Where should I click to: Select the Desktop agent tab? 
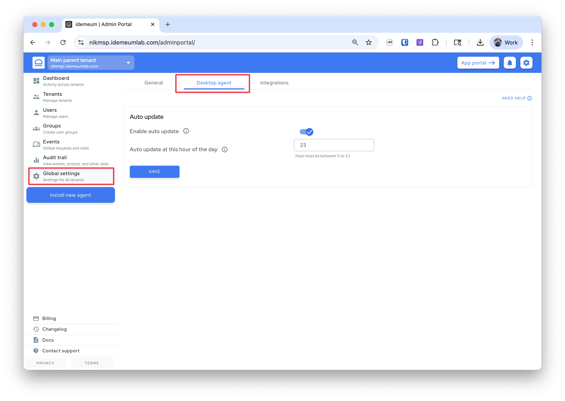214,83
